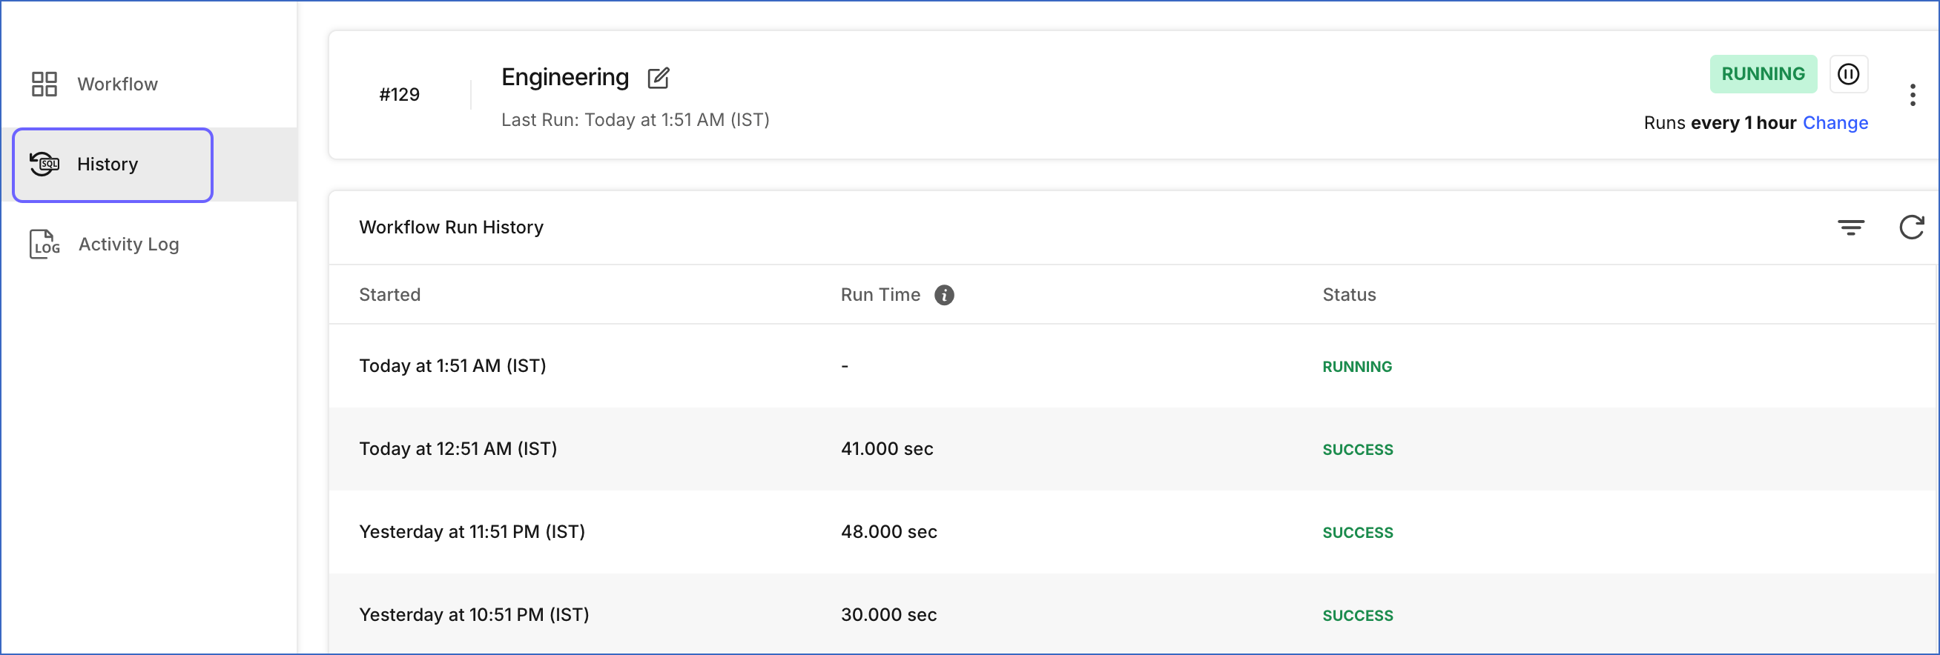
Task: Click the History SQL icon
Action: (x=44, y=164)
